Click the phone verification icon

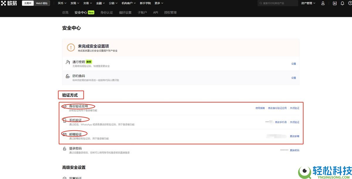[65, 120]
